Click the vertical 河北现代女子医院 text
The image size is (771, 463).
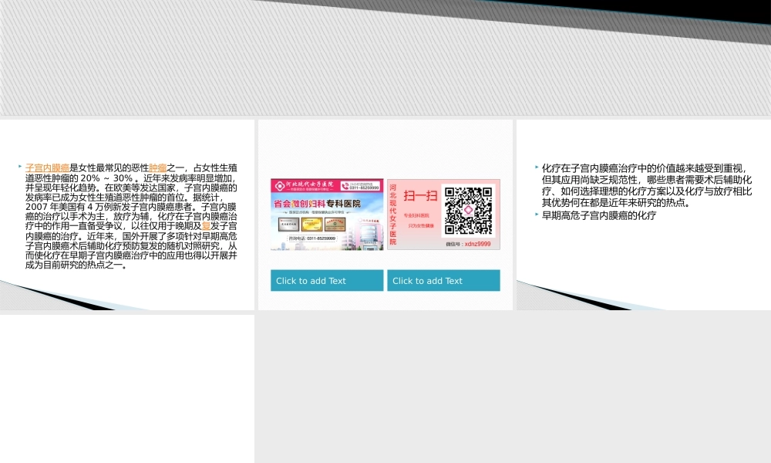click(x=393, y=215)
